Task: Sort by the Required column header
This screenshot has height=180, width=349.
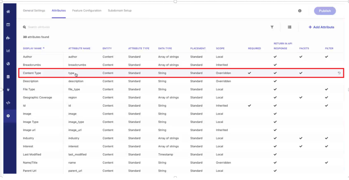Action: 255,48
